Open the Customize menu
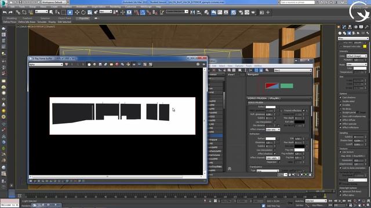The width and height of the screenshot is (371, 208). (130, 7)
